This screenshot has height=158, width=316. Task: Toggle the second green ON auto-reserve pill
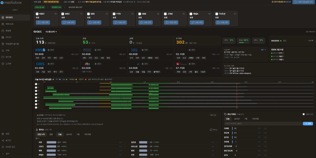coord(56,7)
